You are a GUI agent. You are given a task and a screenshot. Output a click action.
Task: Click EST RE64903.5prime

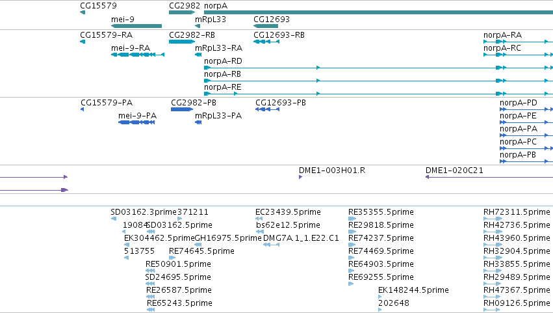[x=381, y=265]
